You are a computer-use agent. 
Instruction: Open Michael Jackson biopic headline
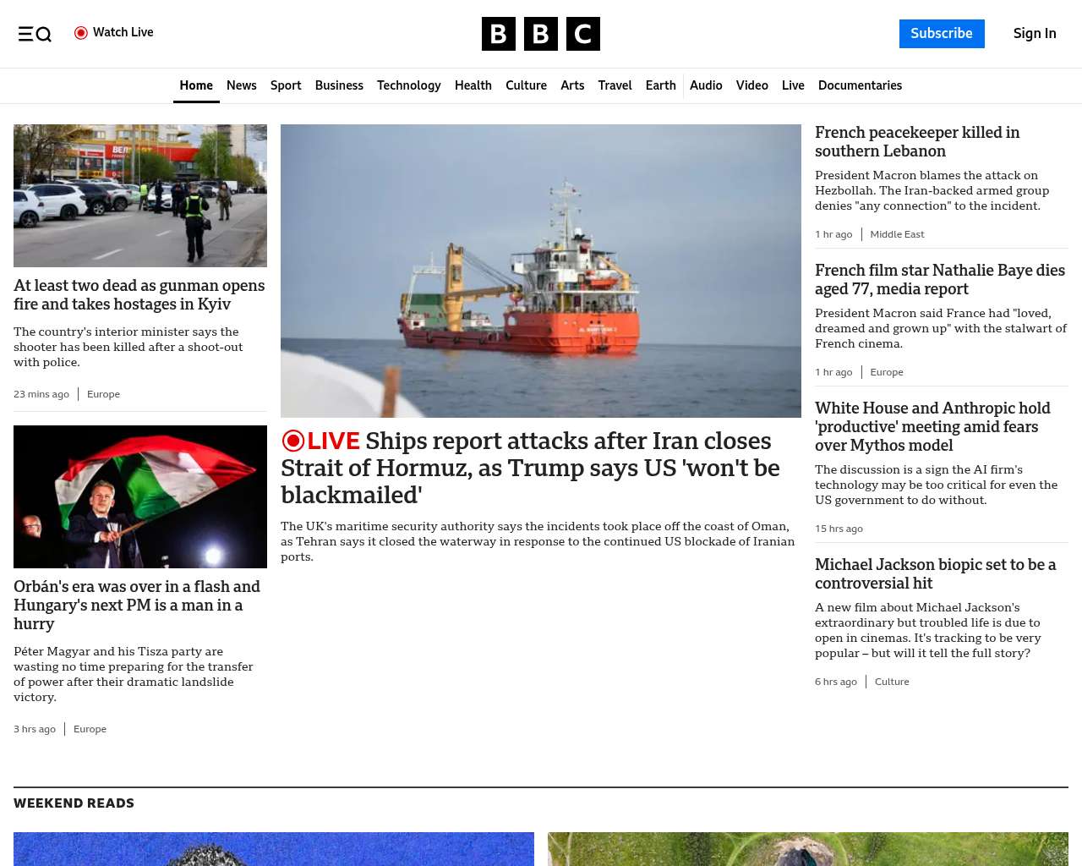pos(935,573)
